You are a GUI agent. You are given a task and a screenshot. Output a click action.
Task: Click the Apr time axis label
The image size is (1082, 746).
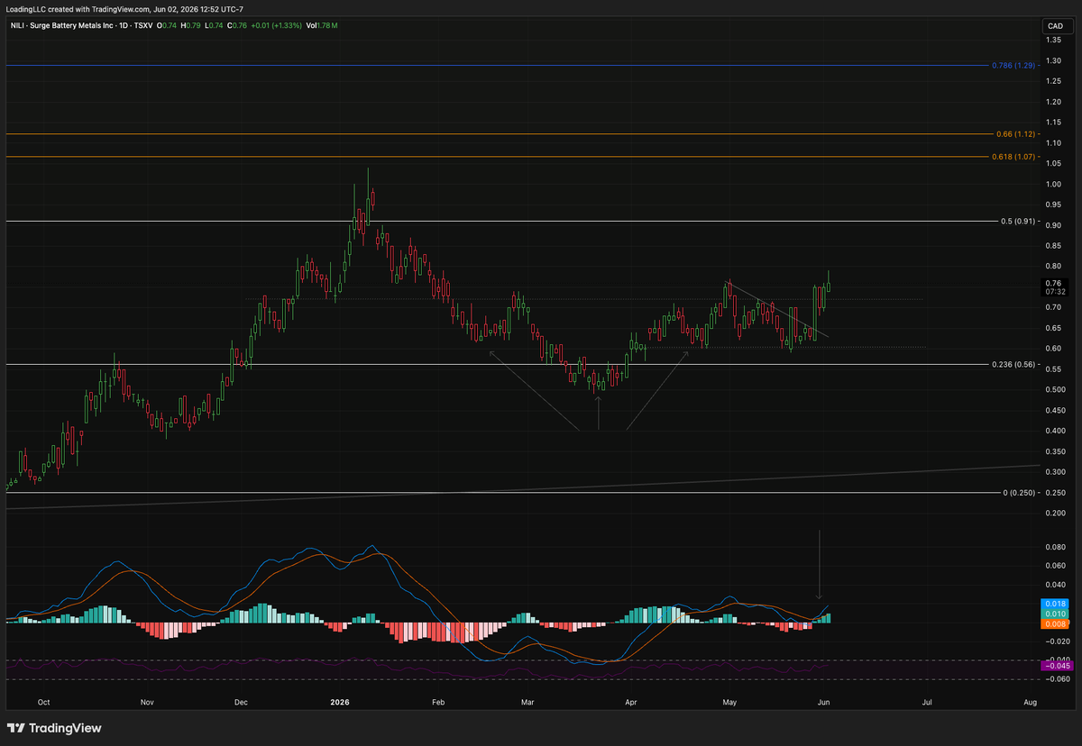click(631, 701)
